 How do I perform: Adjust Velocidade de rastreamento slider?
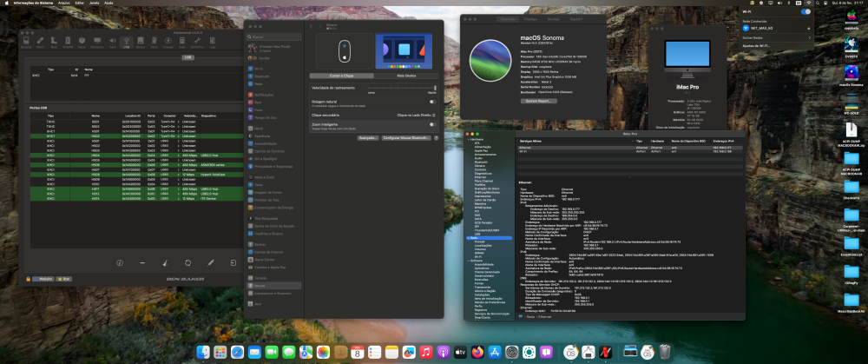(x=401, y=88)
